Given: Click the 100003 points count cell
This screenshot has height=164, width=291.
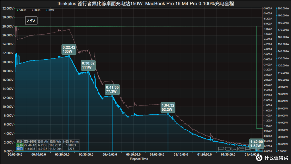Looking at the screenshot, I should tap(71, 145).
